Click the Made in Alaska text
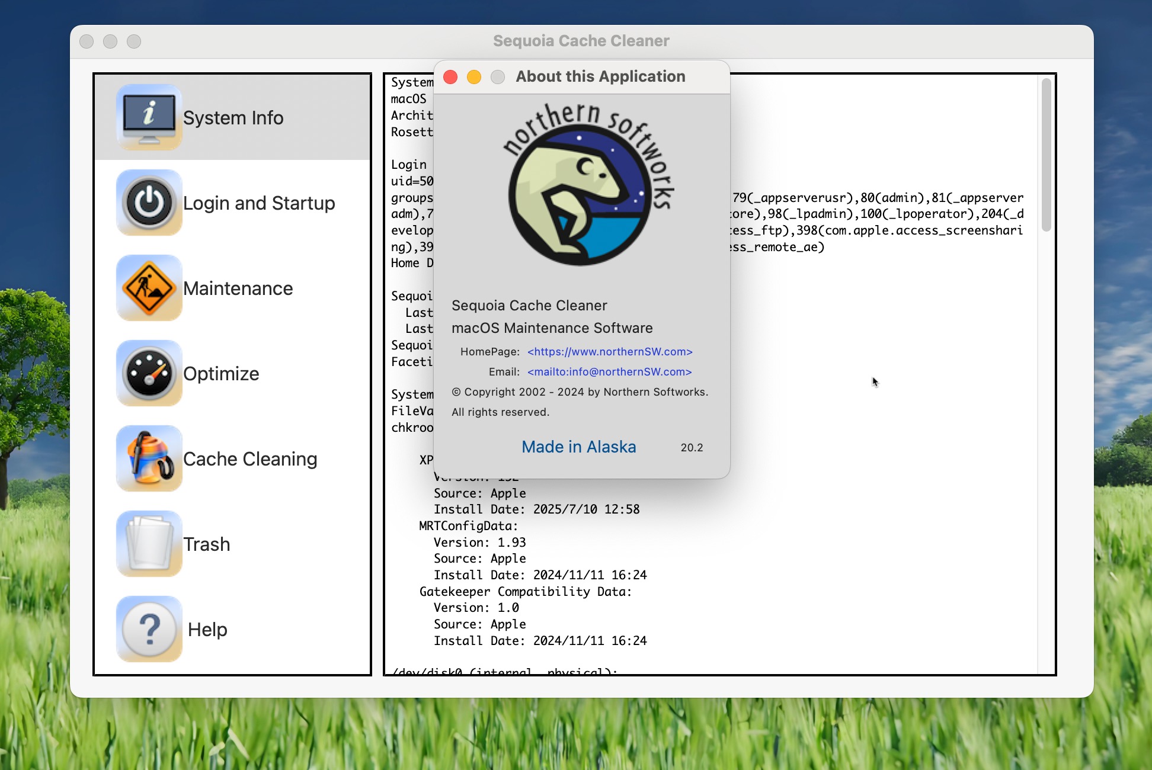This screenshot has width=1152, height=770. pyautogui.click(x=579, y=447)
